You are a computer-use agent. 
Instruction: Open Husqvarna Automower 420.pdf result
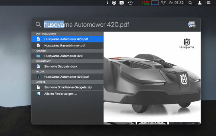pyautogui.click(x=67, y=39)
